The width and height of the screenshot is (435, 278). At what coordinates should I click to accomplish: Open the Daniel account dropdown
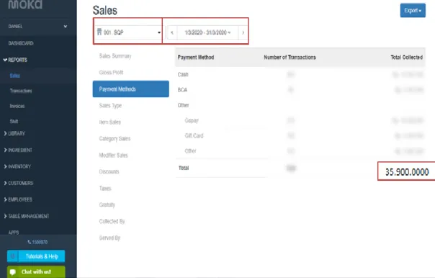[x=37, y=27]
